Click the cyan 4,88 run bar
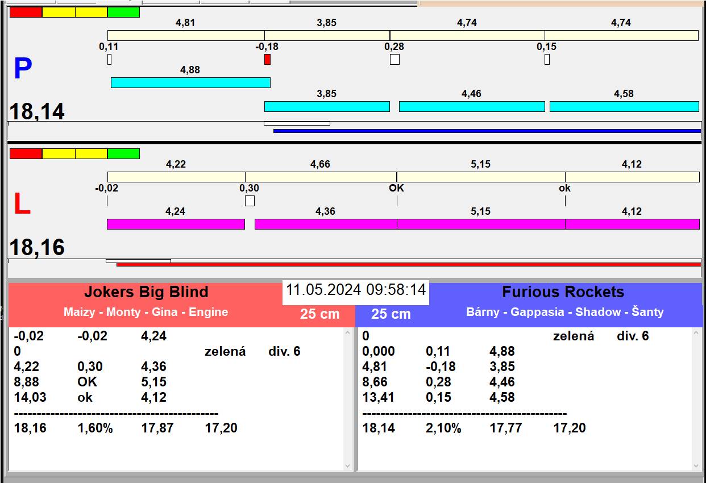706x483 pixels. point(190,82)
